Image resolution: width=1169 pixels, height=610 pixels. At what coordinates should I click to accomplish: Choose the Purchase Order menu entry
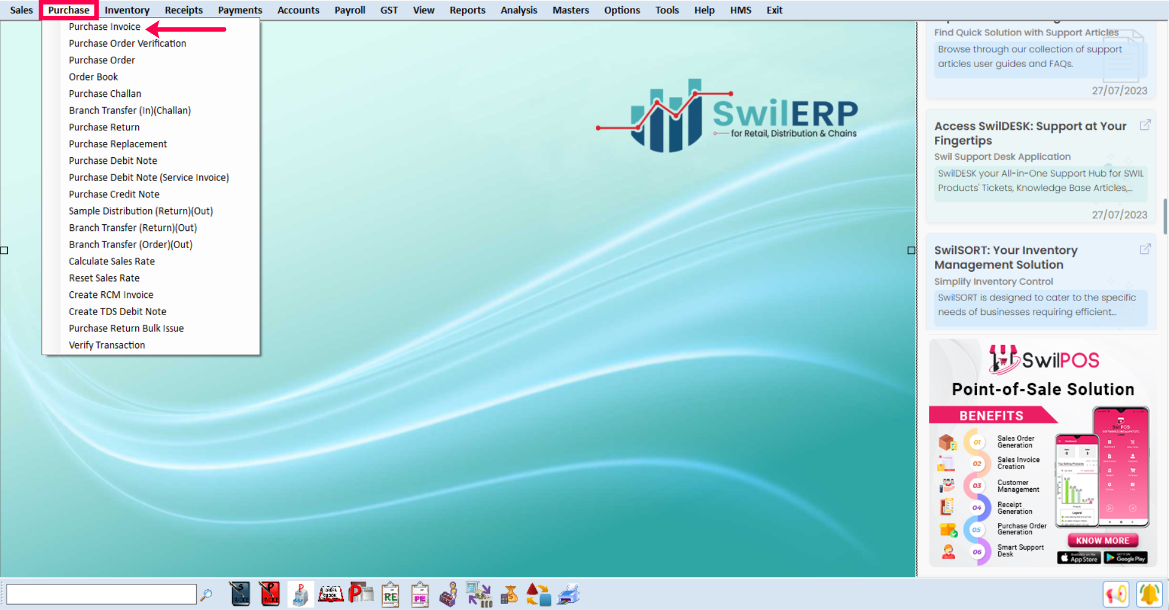click(102, 60)
